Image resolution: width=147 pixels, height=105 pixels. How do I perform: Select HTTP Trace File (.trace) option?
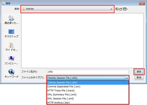point(88,91)
